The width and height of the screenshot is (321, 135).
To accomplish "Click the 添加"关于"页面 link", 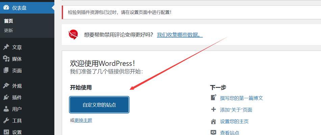I will [236, 110].
